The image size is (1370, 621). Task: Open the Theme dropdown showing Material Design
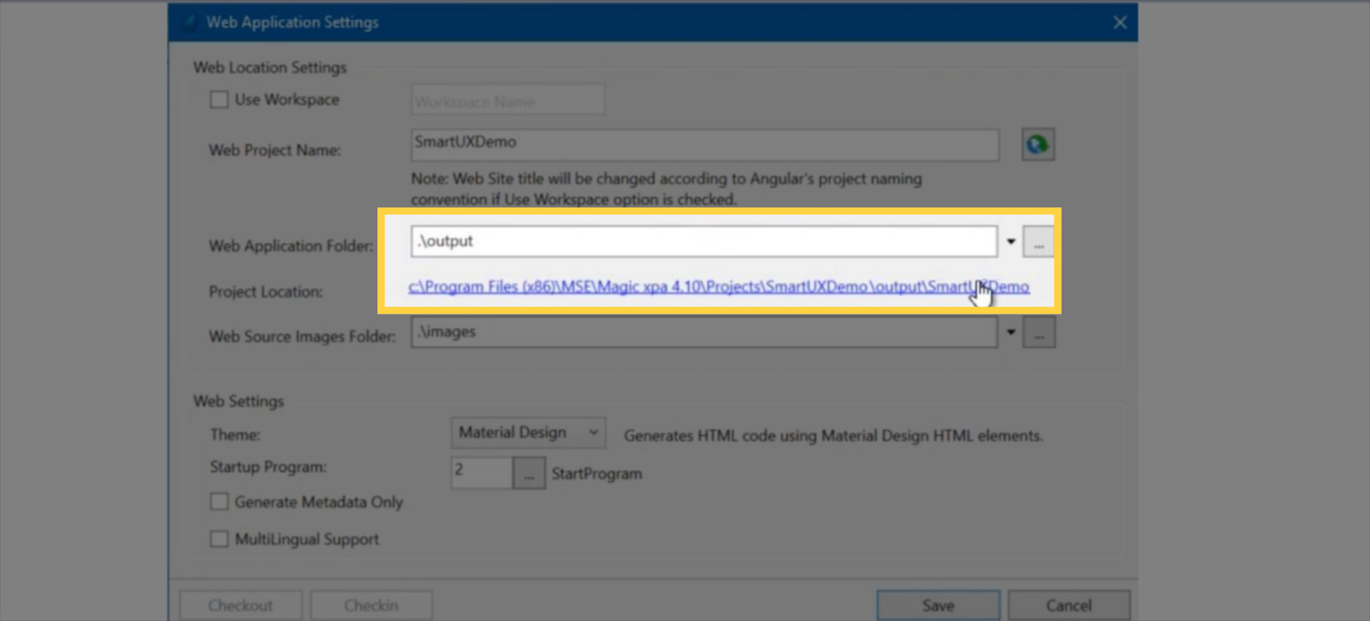[528, 433]
